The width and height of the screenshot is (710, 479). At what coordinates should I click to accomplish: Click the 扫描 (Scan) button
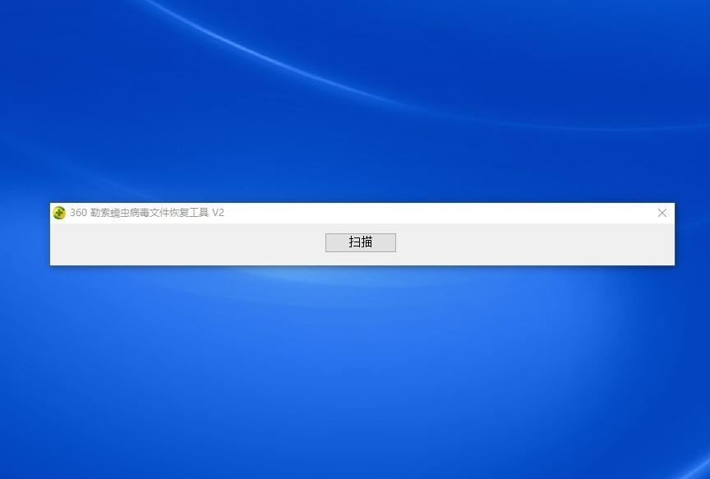pyautogui.click(x=360, y=242)
